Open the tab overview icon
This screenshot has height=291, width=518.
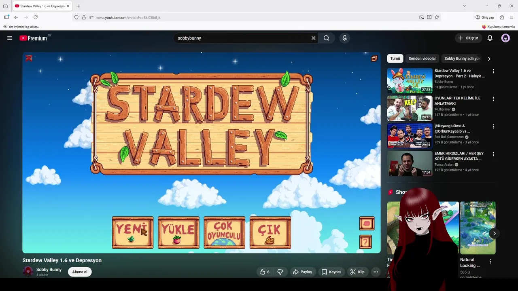[x=5, y=6]
